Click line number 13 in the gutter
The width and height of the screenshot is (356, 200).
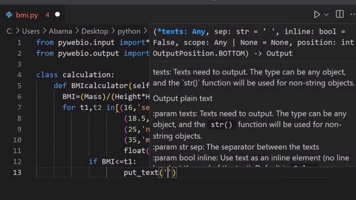point(17,173)
